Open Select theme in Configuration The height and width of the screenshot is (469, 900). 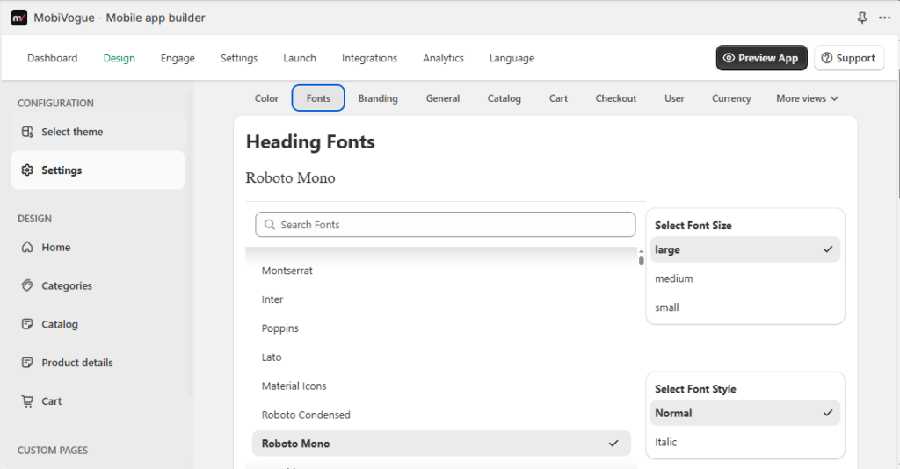98,132
